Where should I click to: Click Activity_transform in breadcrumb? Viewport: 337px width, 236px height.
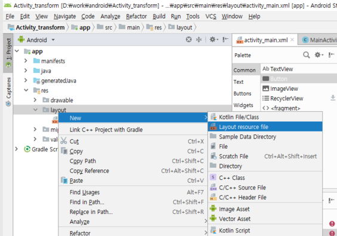click(x=36, y=27)
